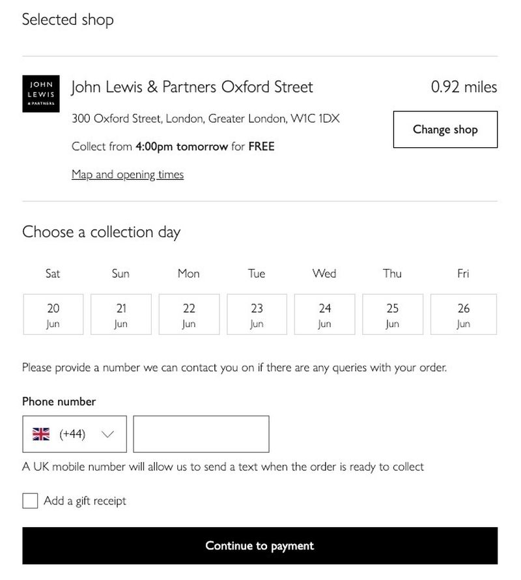Click into the phone number field
Image resolution: width=521 pixels, height=580 pixels.
pos(201,434)
